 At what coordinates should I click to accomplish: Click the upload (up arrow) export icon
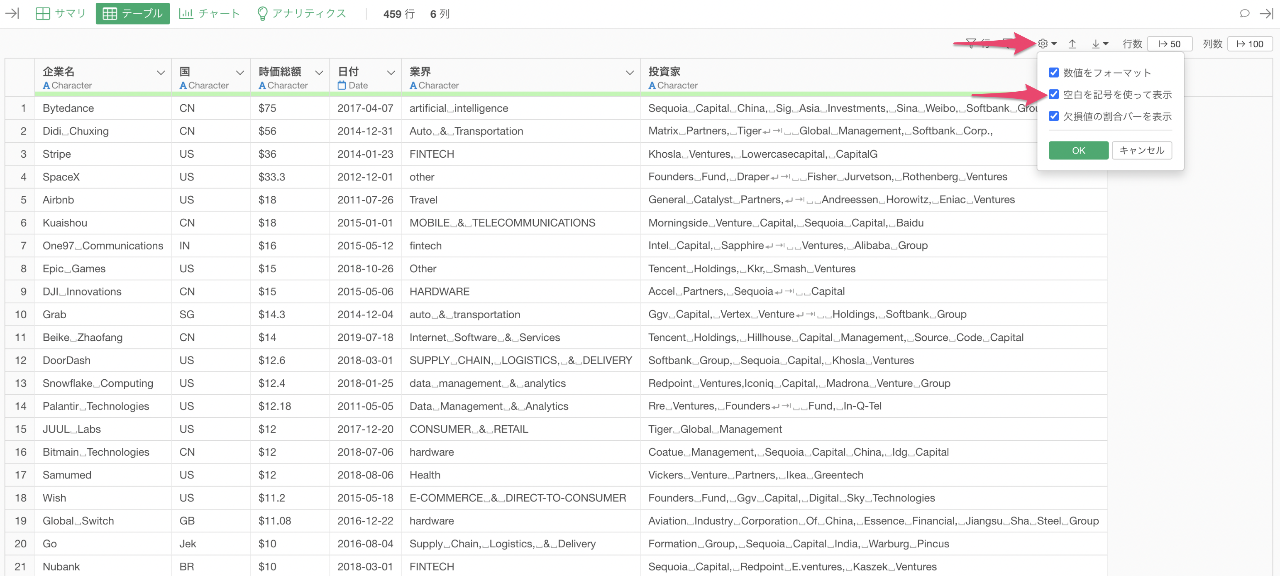pos(1072,44)
